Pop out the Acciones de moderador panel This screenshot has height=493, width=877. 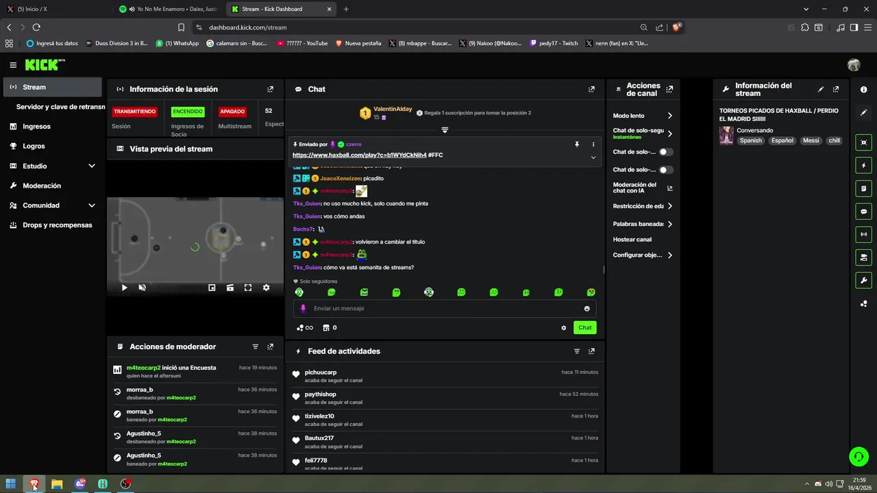[270, 347]
